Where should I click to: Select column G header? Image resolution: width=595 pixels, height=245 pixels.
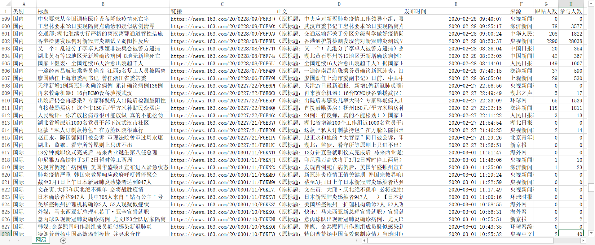point(546,4)
